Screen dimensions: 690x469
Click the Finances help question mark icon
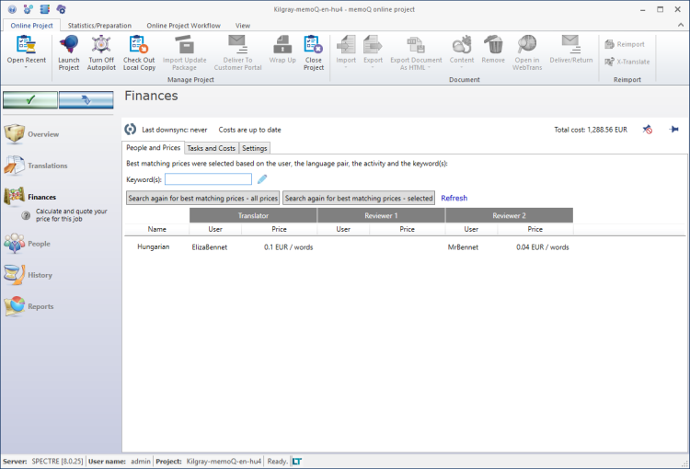(x=26, y=215)
